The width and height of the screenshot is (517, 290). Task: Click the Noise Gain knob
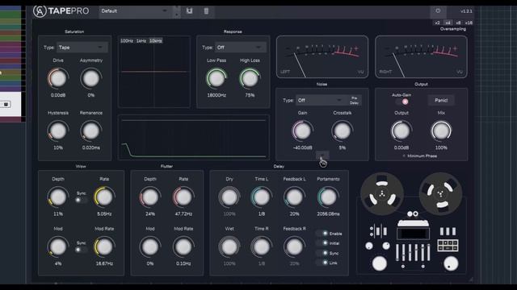tap(302, 130)
